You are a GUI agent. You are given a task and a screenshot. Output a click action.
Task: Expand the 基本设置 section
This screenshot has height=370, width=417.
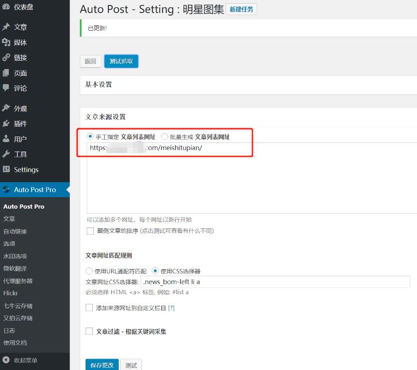click(x=99, y=85)
